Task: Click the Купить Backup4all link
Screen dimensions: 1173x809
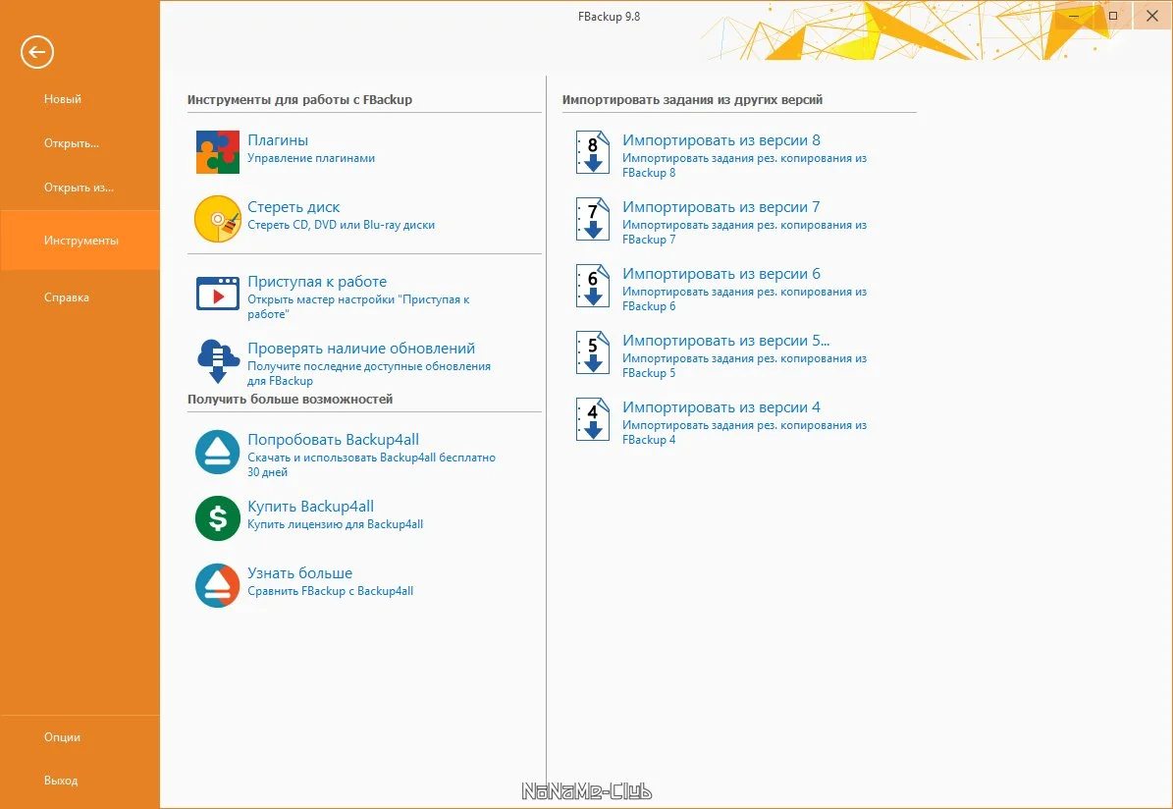Action: (310, 507)
